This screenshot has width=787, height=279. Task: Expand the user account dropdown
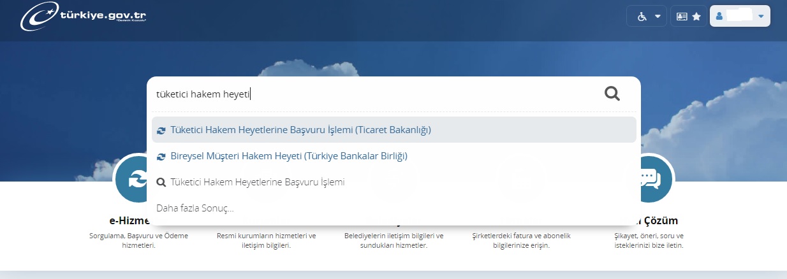click(x=740, y=17)
